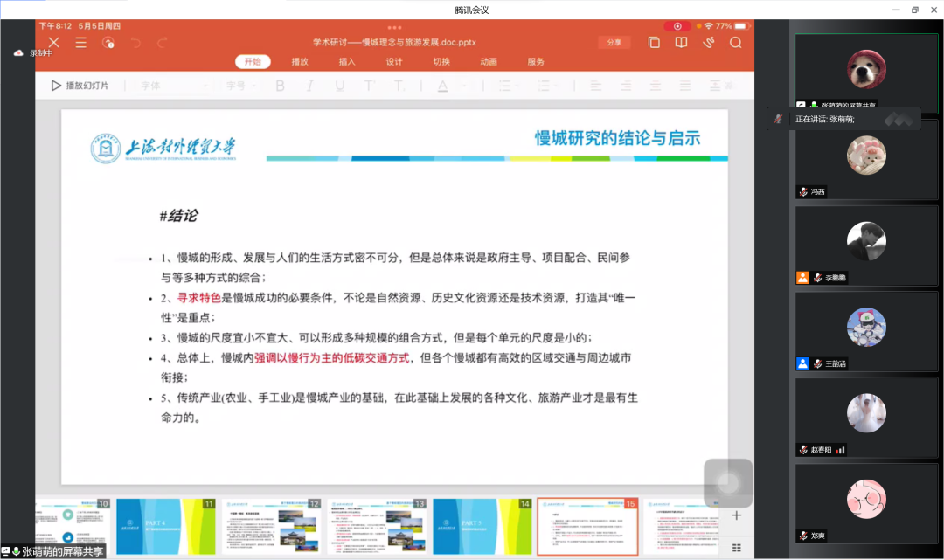
Task: Click the copy-style icon near the search icon
Action: click(x=654, y=41)
